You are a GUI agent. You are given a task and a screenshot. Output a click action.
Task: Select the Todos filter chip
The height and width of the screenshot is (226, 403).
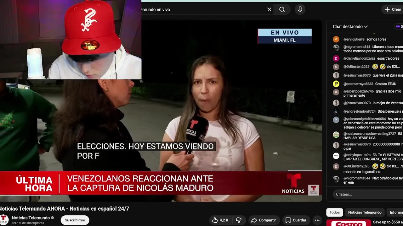334,213
